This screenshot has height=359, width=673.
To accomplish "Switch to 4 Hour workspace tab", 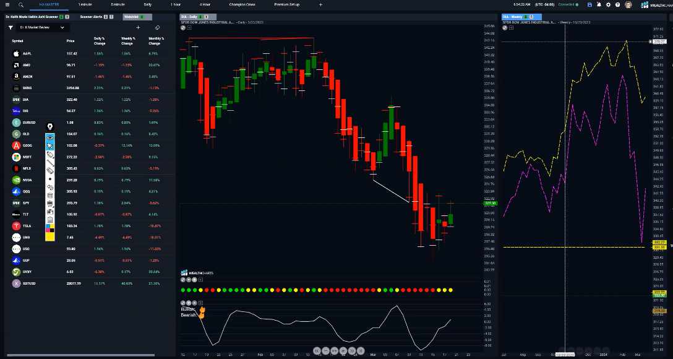I will (205, 5).
